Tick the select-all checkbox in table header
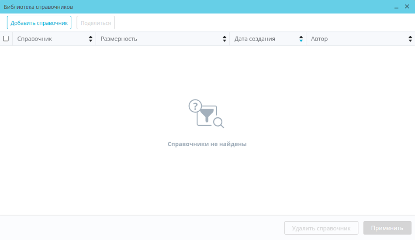This screenshot has width=415, height=240. point(6,38)
